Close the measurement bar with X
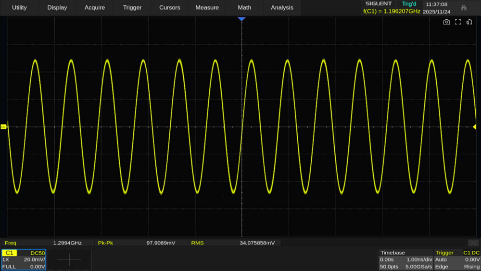 tap(473, 243)
